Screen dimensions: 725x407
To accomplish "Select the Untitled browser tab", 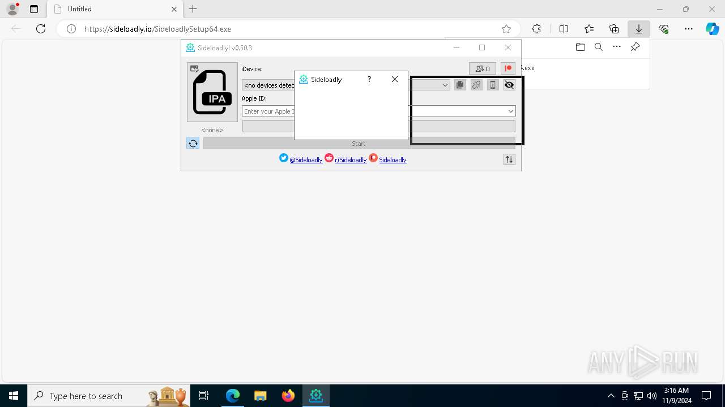I will coord(115,9).
